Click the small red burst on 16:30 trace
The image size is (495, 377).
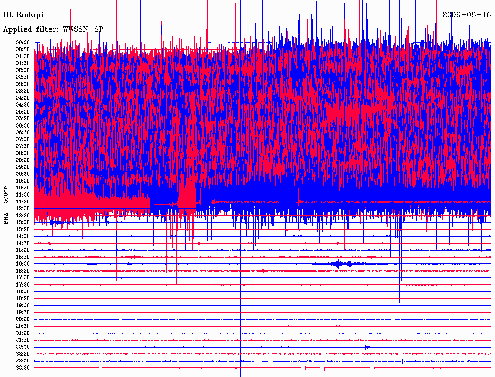(262, 271)
